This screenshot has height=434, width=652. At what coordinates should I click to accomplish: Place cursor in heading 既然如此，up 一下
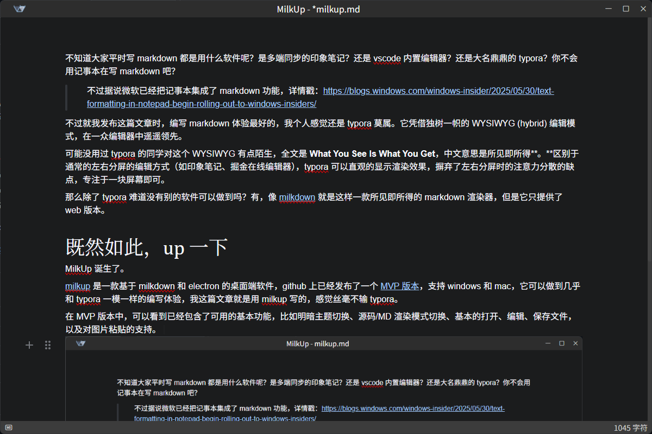point(147,247)
